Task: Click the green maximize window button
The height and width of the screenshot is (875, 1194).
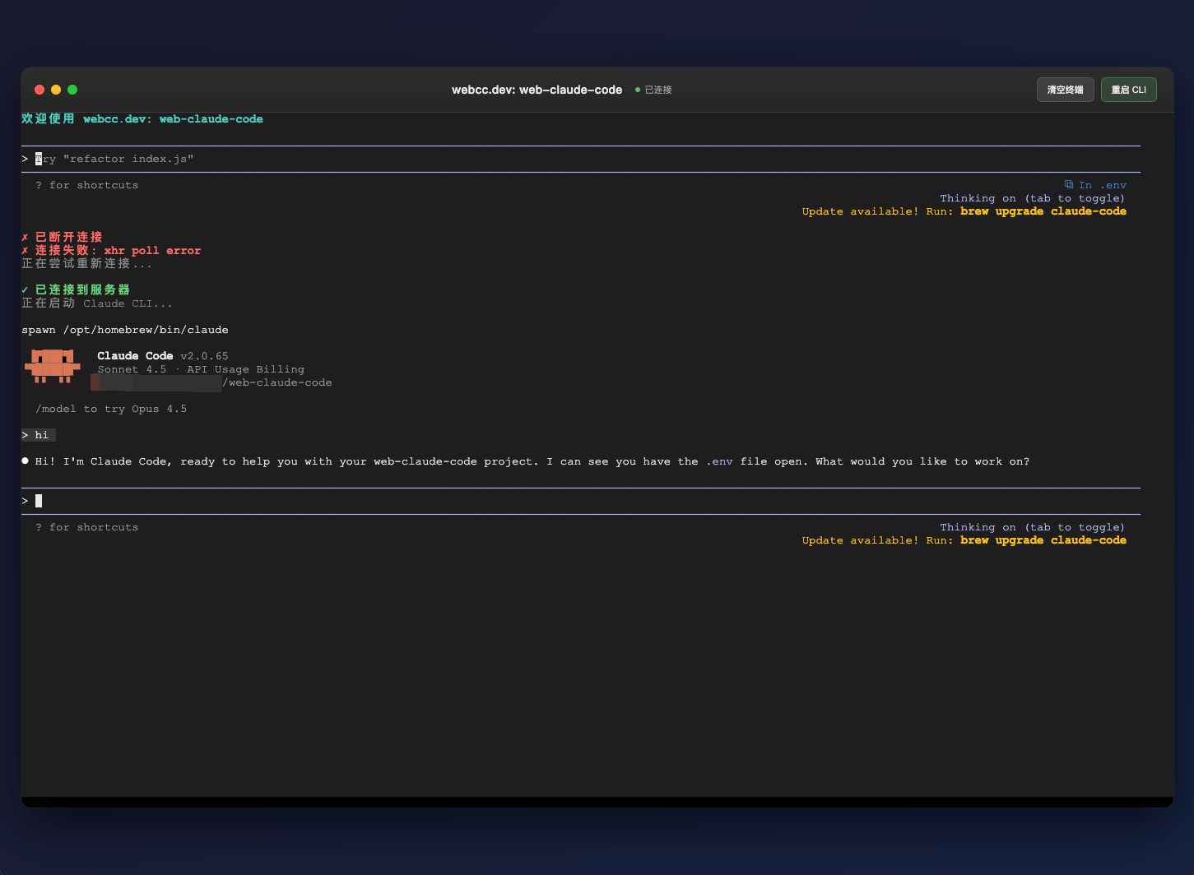Action: click(72, 90)
